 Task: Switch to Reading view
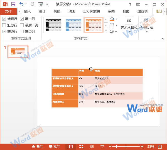pyautogui.click(x=92, y=147)
